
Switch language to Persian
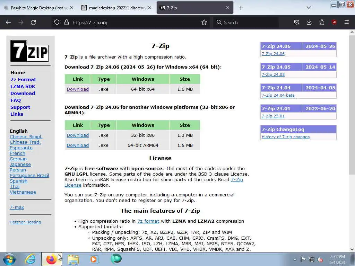click(x=18, y=170)
